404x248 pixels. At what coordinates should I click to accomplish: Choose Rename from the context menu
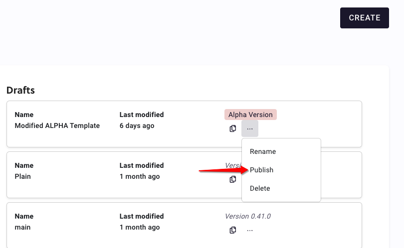click(x=263, y=151)
